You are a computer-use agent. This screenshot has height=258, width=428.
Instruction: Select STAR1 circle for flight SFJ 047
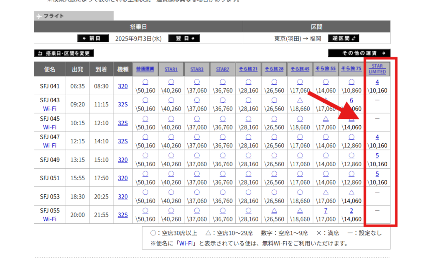pos(171,137)
